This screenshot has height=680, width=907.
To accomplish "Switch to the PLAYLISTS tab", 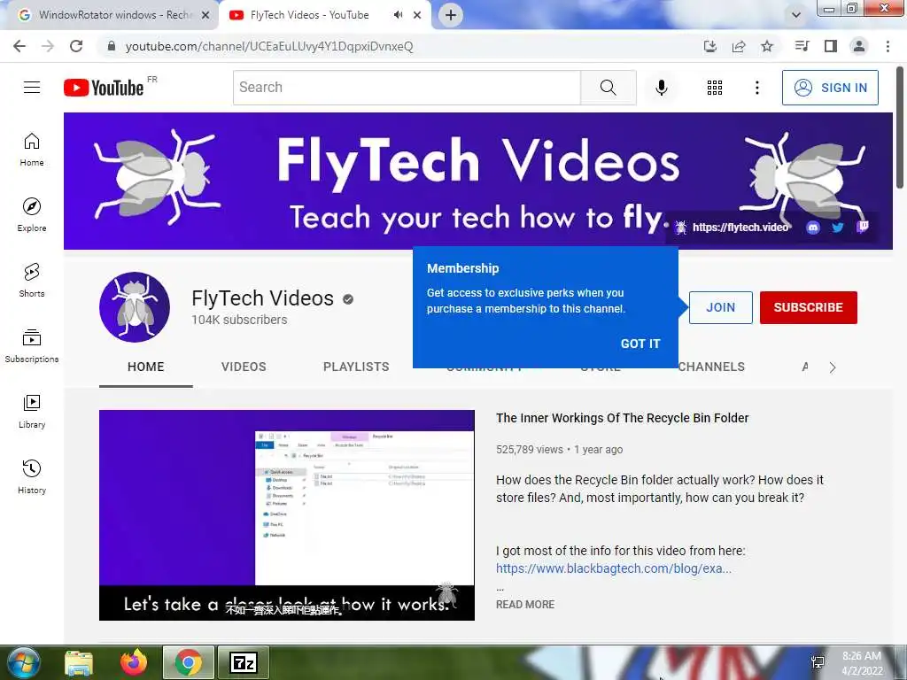I will [x=356, y=367].
